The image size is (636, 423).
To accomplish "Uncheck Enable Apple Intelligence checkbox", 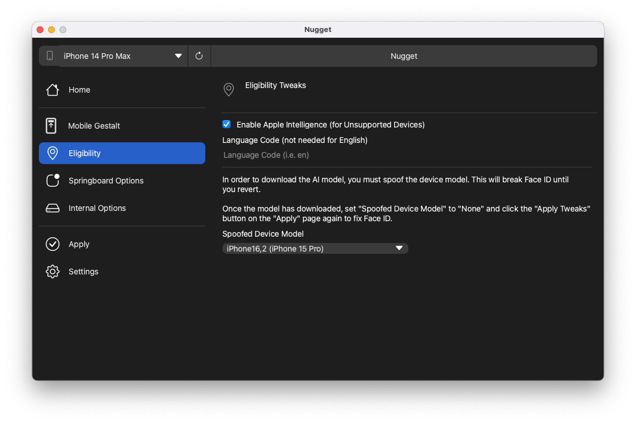I will [x=226, y=125].
